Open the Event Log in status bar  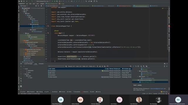tap(164, 92)
